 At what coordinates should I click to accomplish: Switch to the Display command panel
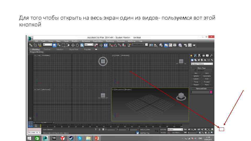coord(207,55)
